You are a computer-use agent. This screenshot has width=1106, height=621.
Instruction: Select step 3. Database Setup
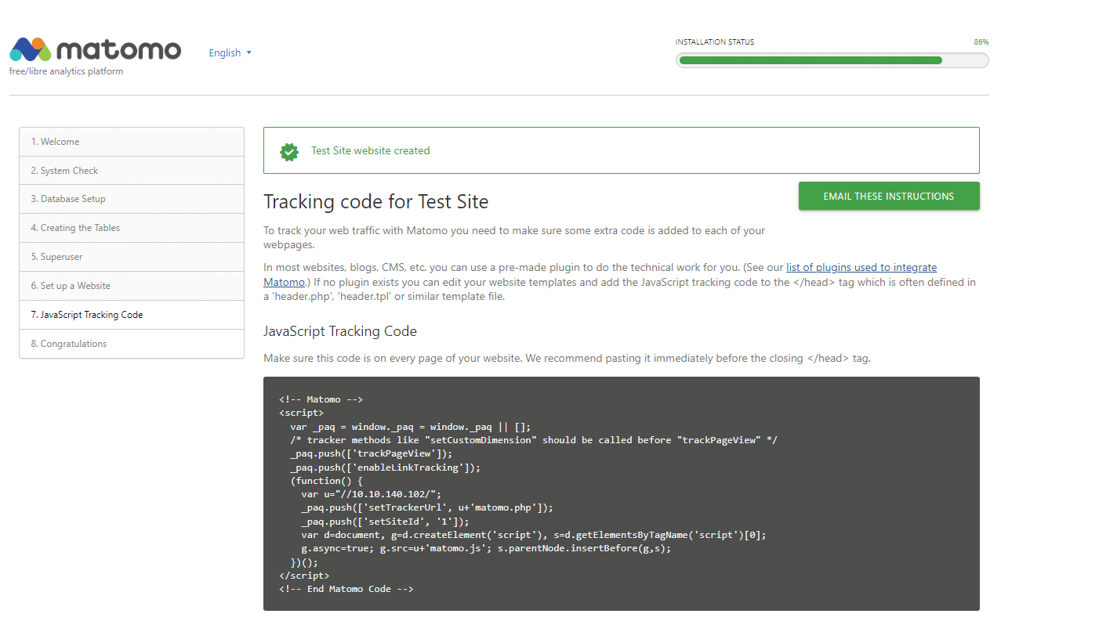click(132, 199)
